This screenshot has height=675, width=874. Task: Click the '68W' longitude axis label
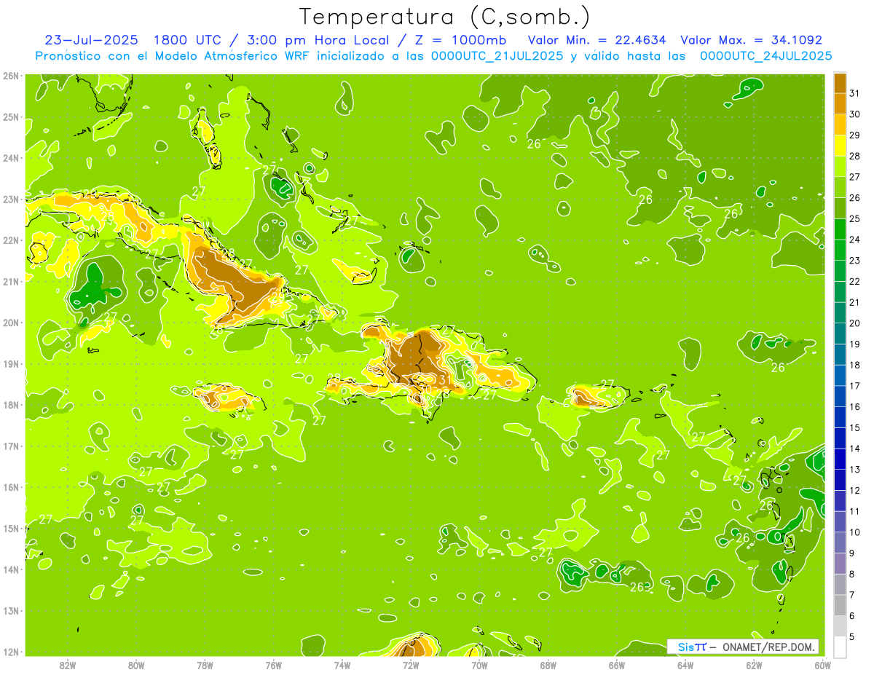click(x=548, y=666)
